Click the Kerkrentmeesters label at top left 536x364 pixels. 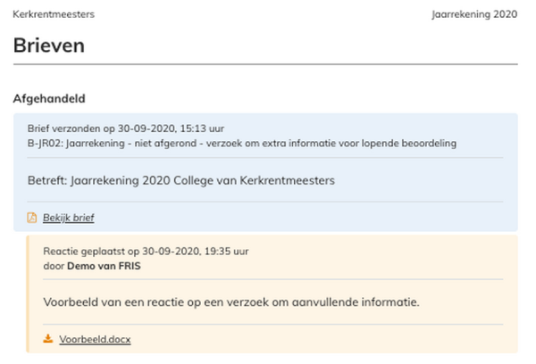coord(54,15)
